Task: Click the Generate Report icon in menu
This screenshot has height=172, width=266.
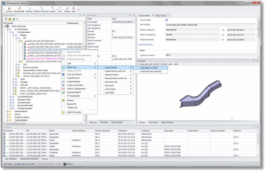Action: (x=63, y=92)
